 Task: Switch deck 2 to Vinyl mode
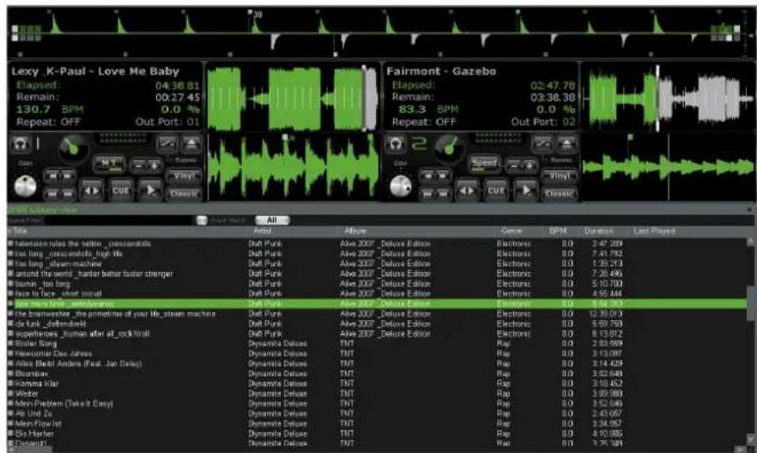tap(559, 176)
